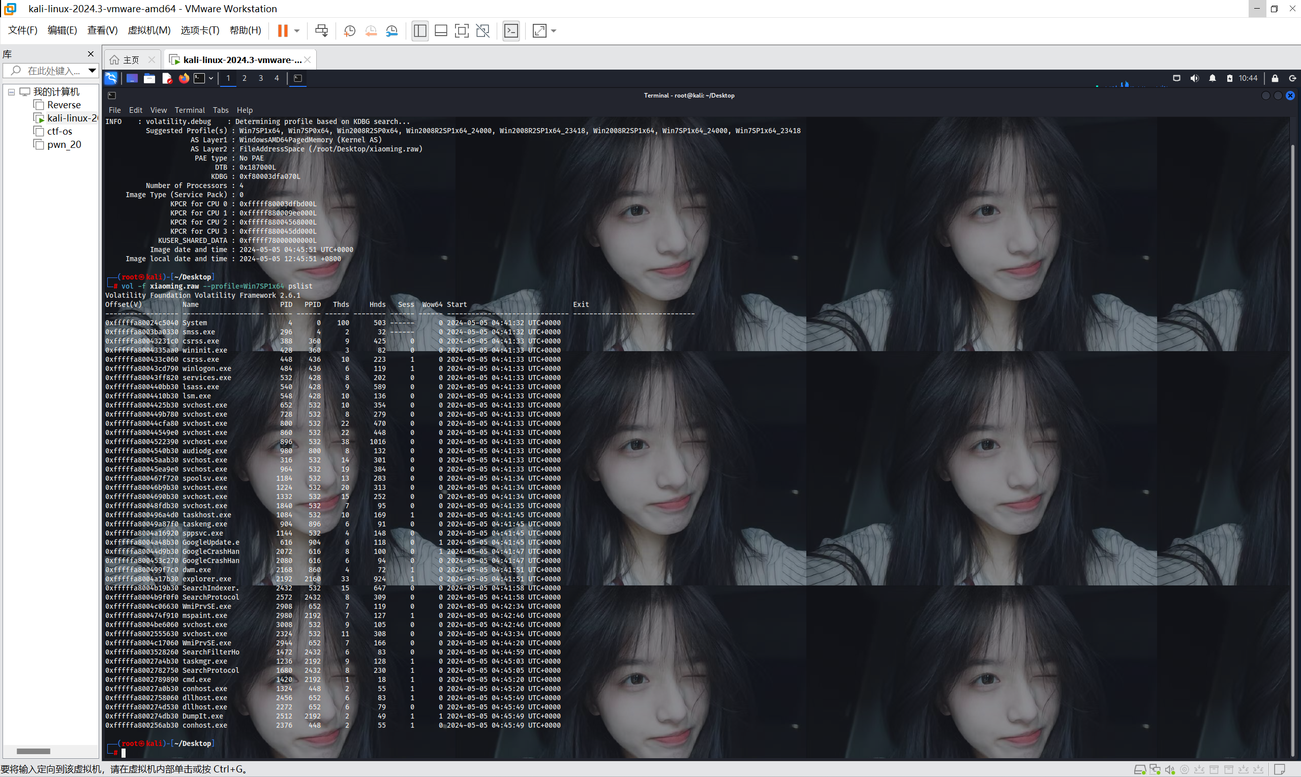This screenshot has width=1301, height=777.
Task: Open the snapshot manager
Action: pyautogui.click(x=392, y=31)
